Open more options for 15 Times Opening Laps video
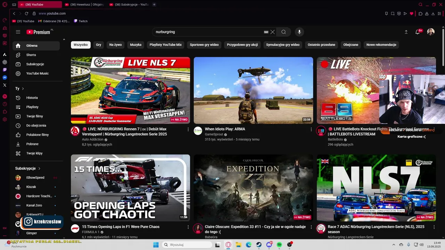445x250 pixels. [188, 227]
